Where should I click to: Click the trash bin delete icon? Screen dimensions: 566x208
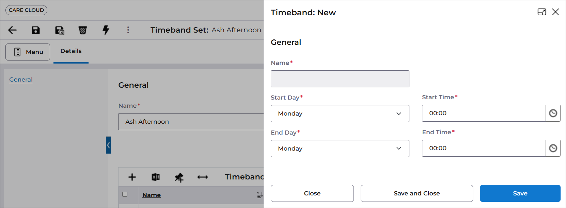(82, 30)
